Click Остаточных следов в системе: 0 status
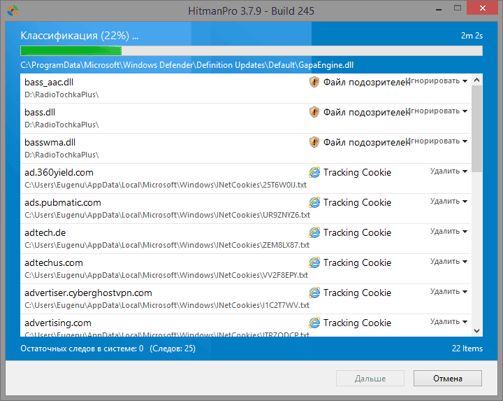The width and height of the screenshot is (503, 401). pyautogui.click(x=82, y=349)
